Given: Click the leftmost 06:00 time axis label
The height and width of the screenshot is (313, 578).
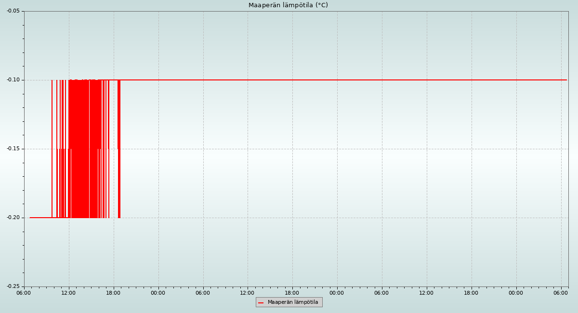Looking at the screenshot, I should (24, 293).
